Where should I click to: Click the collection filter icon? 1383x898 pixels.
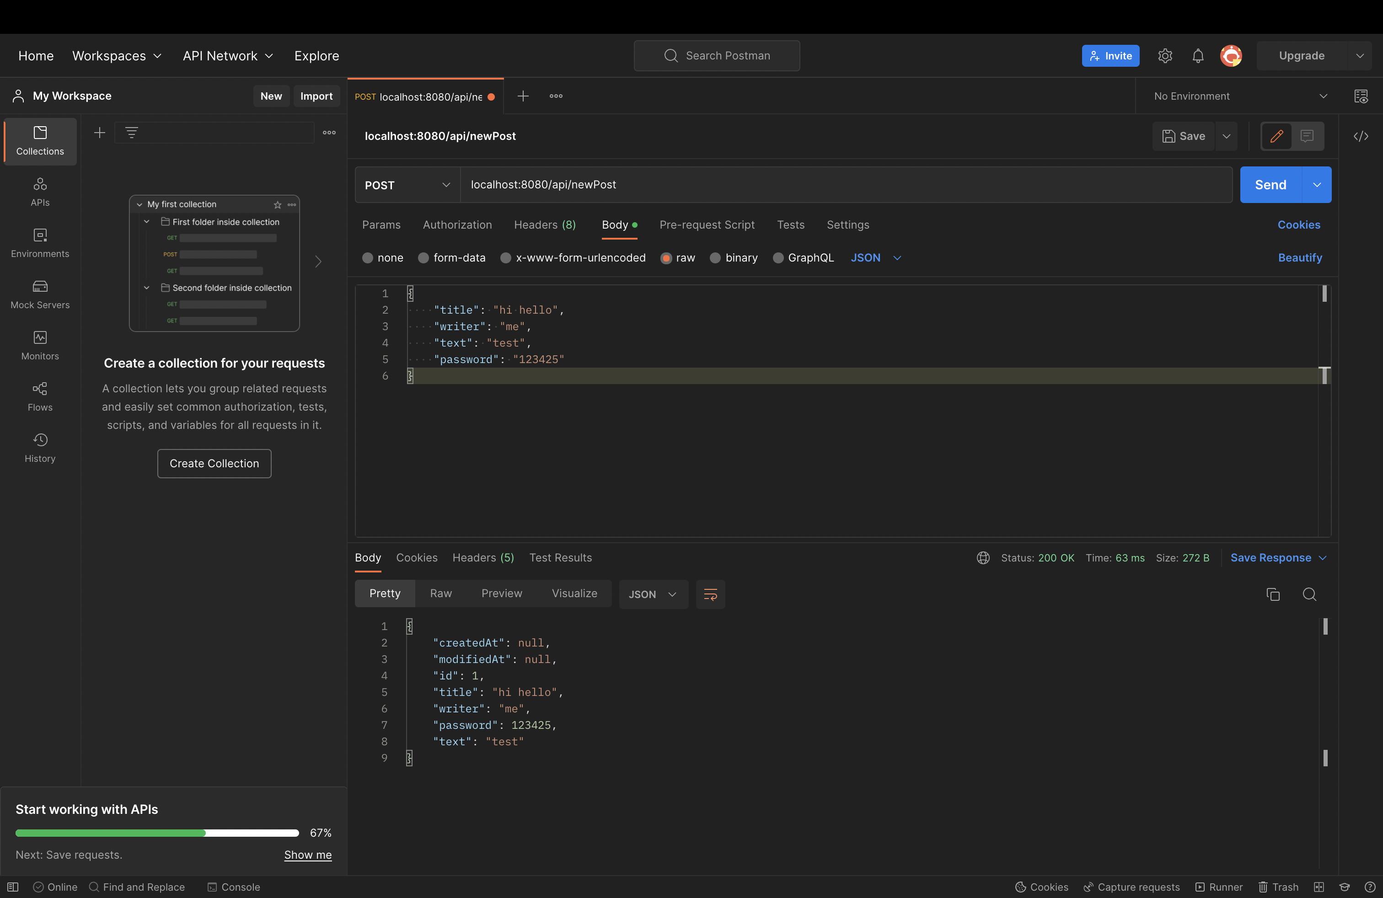(x=131, y=133)
